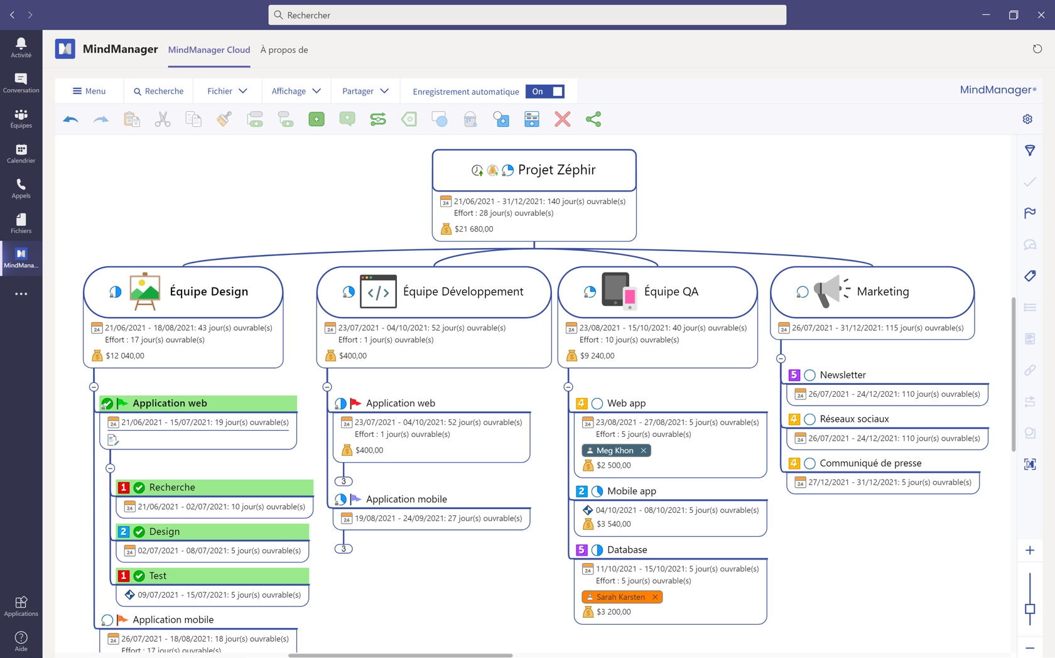Open the filter panel in the right sidebar

pyautogui.click(x=1030, y=151)
